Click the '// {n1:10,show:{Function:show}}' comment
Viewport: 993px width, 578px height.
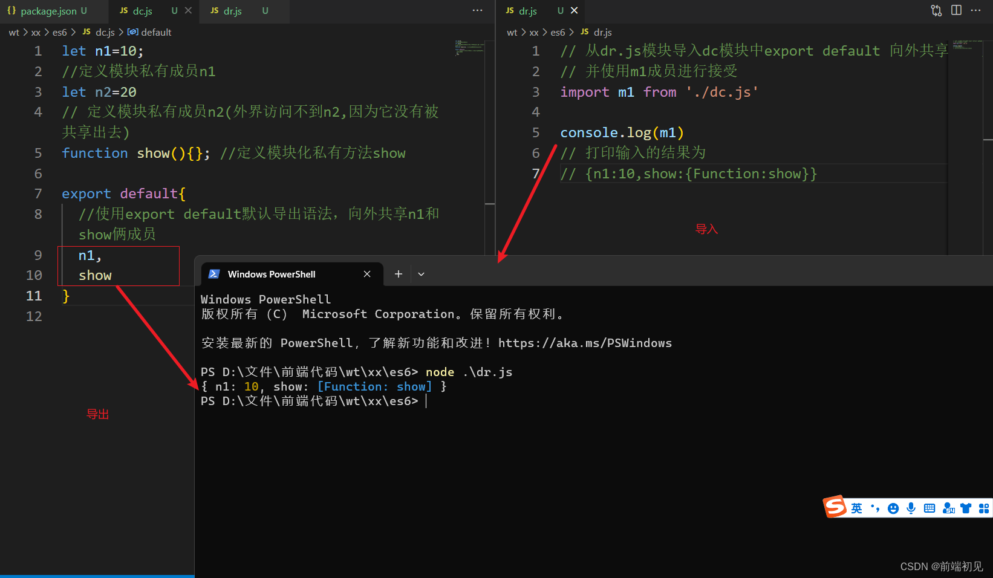tap(689, 174)
